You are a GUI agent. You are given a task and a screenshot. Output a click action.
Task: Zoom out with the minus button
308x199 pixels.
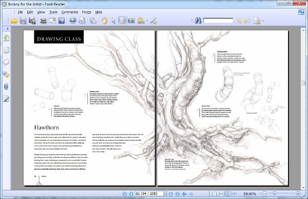point(264,194)
